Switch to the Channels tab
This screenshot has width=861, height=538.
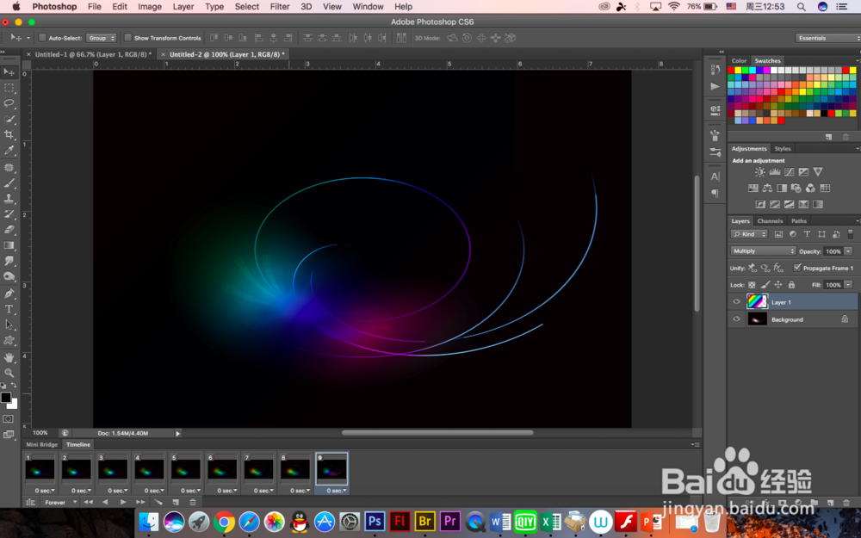coord(770,220)
